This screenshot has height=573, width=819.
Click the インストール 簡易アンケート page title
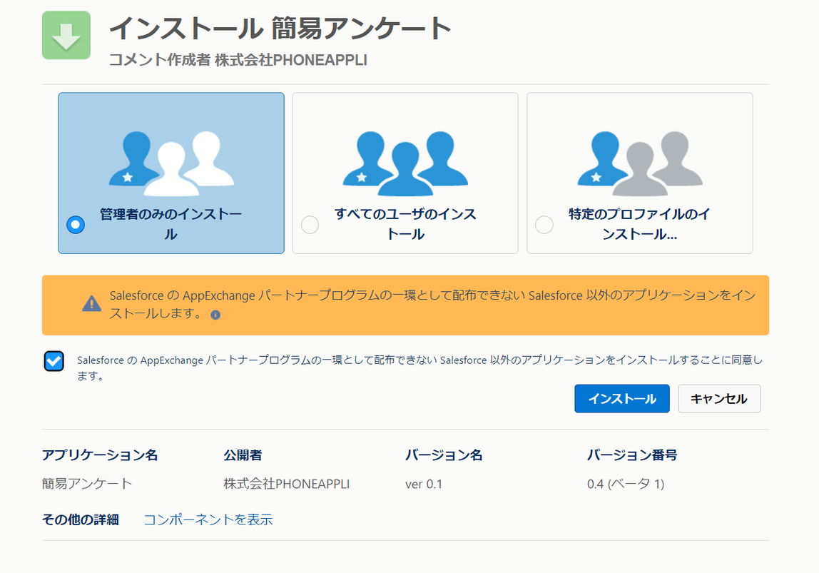(x=280, y=29)
